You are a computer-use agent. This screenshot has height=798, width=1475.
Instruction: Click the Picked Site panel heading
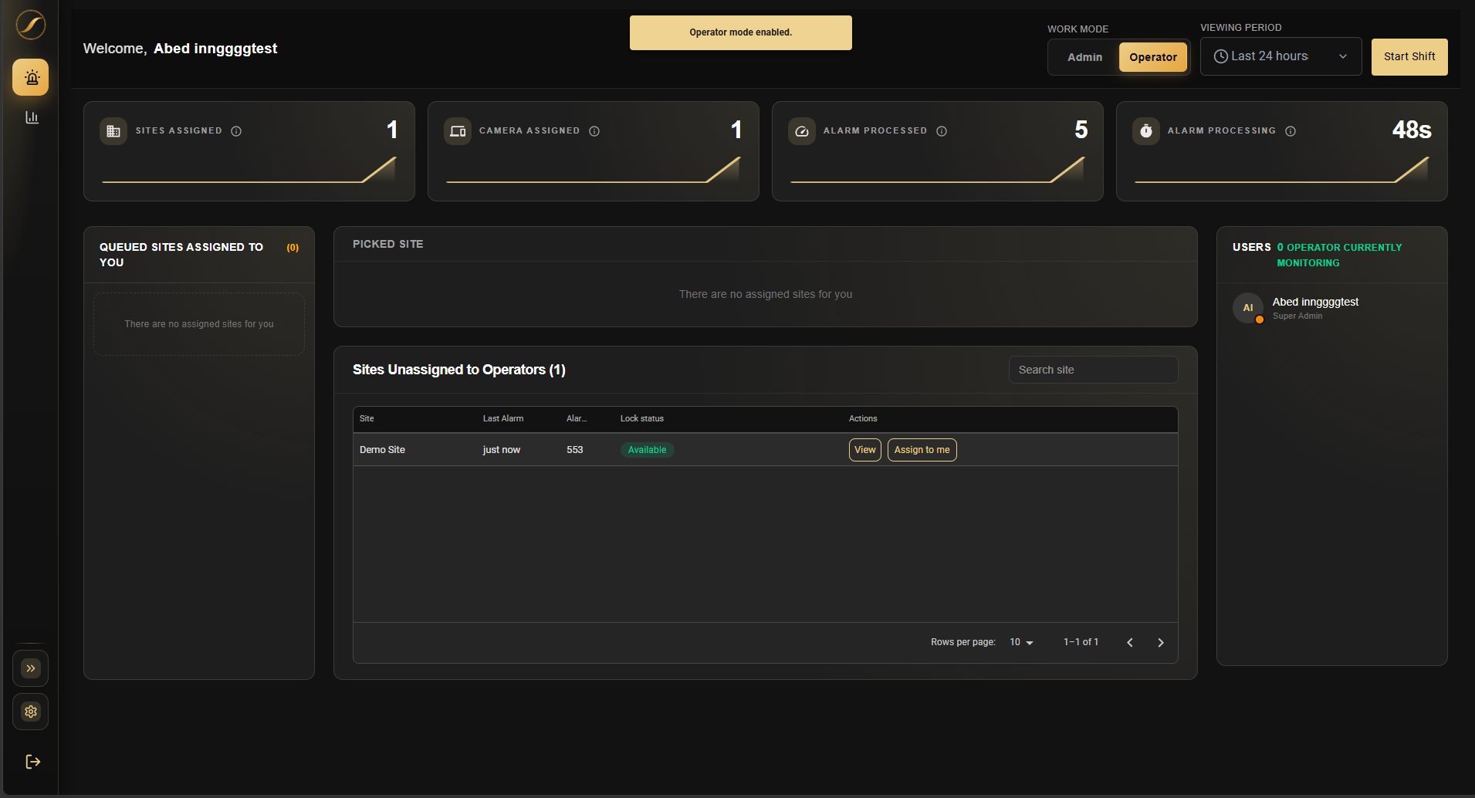click(387, 244)
